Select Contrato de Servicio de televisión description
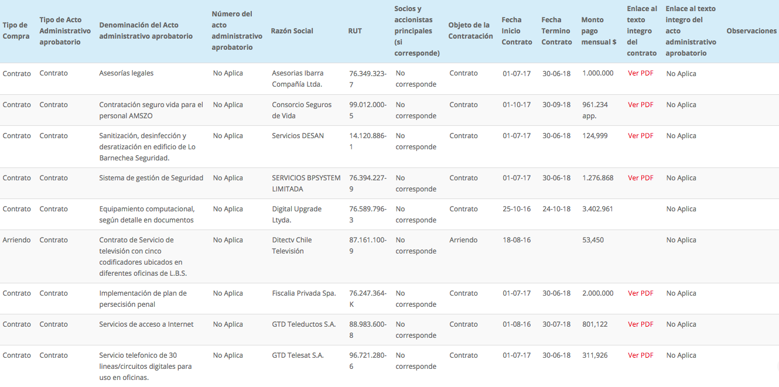 pos(143,256)
